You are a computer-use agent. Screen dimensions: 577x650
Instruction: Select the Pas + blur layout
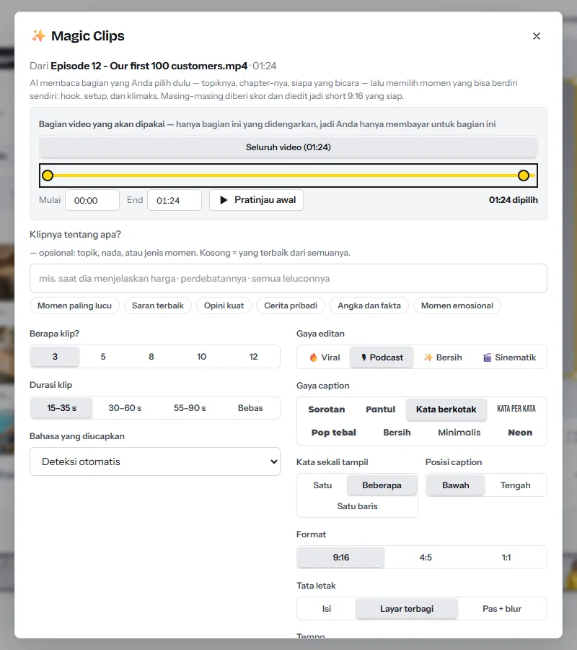(x=502, y=609)
